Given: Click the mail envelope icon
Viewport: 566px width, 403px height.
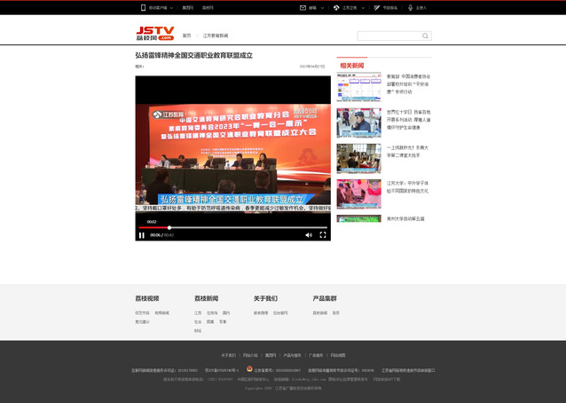Looking at the screenshot, I should (x=303, y=7).
